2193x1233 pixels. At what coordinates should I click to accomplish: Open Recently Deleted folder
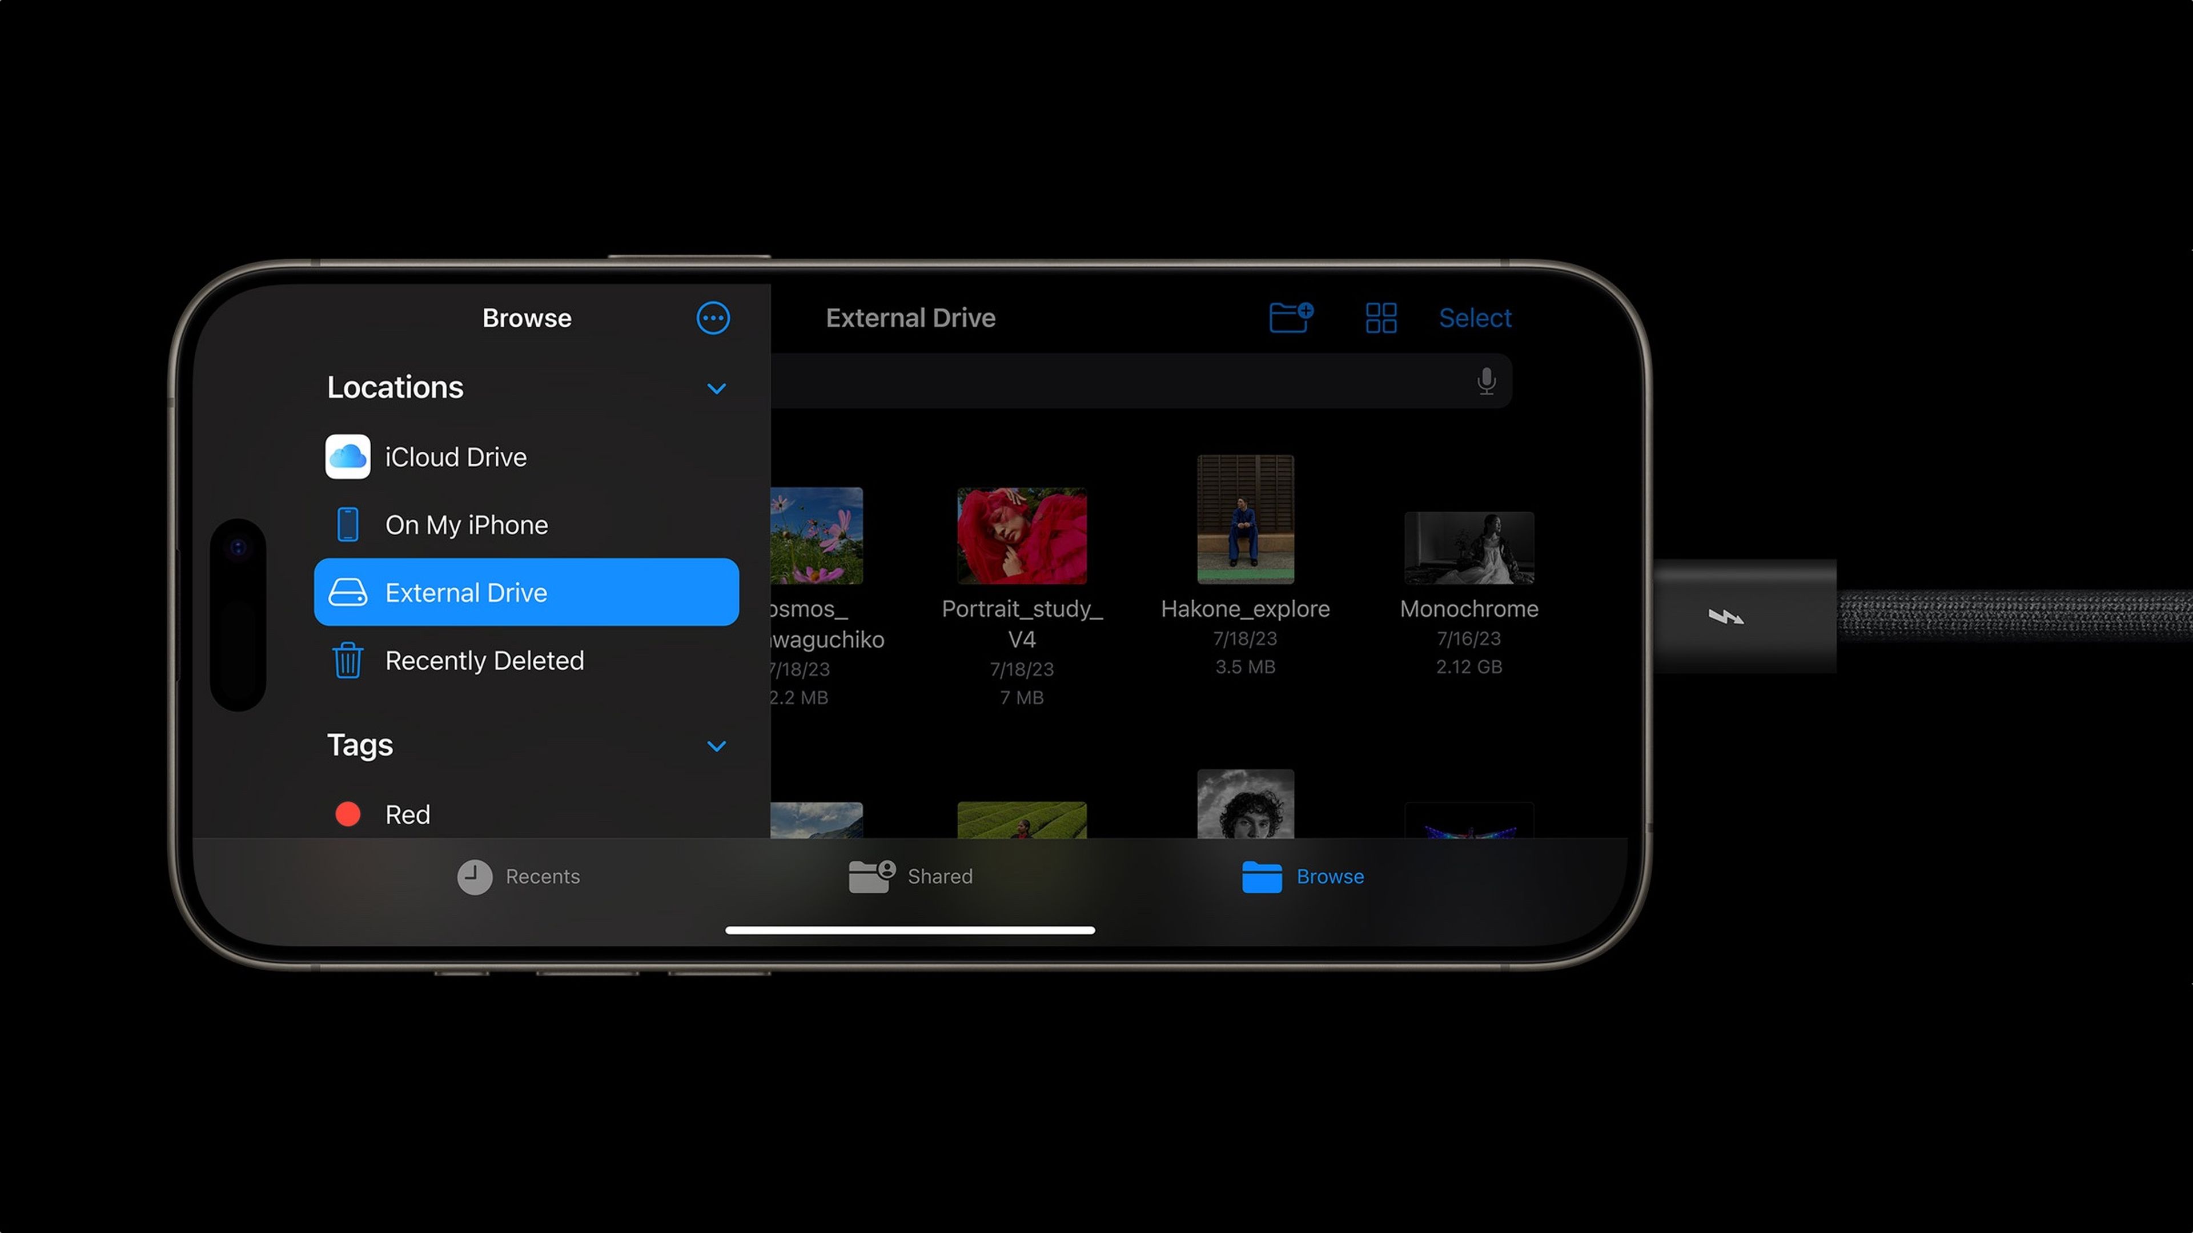tap(484, 660)
